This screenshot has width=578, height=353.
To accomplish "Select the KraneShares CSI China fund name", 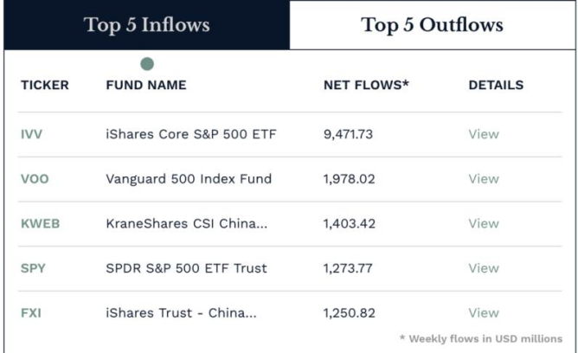I will coord(187,223).
